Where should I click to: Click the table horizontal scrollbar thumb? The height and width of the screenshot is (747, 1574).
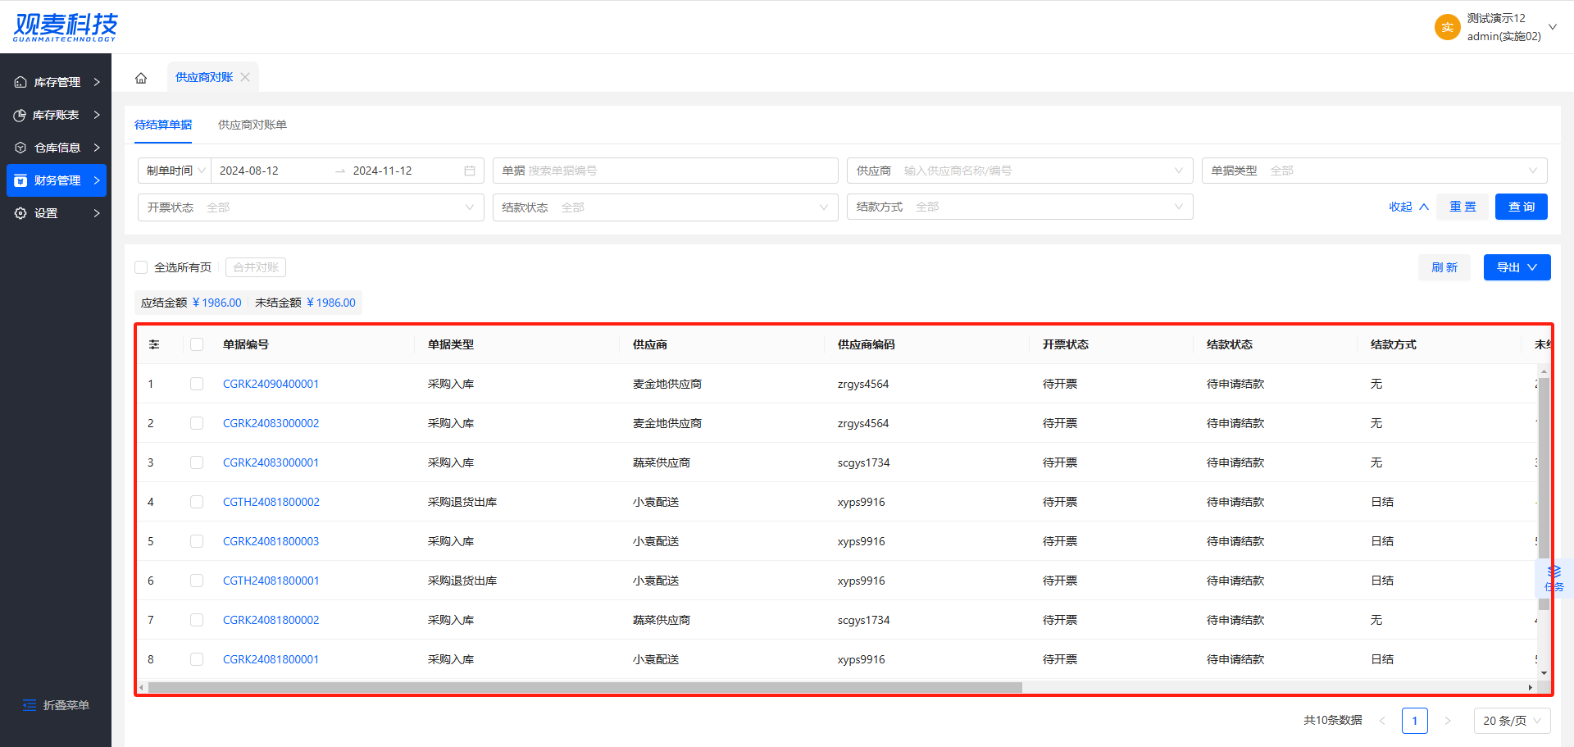585,688
